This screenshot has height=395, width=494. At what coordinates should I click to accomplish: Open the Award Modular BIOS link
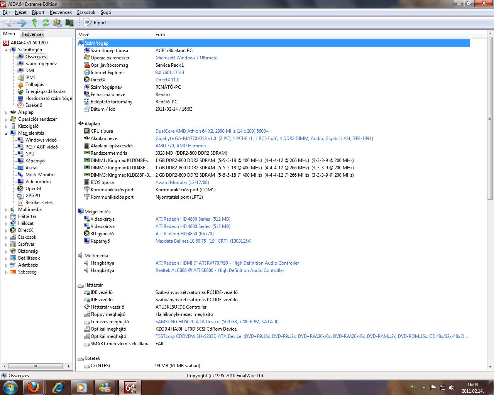pyautogui.click(x=182, y=182)
